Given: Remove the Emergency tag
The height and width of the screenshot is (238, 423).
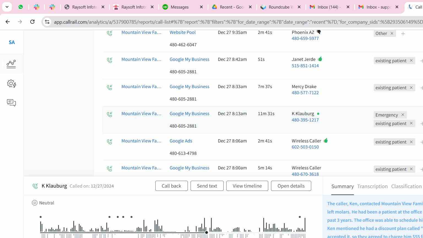Looking at the screenshot, I should (403, 115).
